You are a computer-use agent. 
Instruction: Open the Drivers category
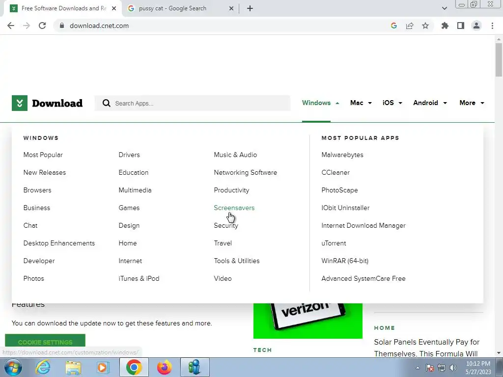[x=129, y=155]
